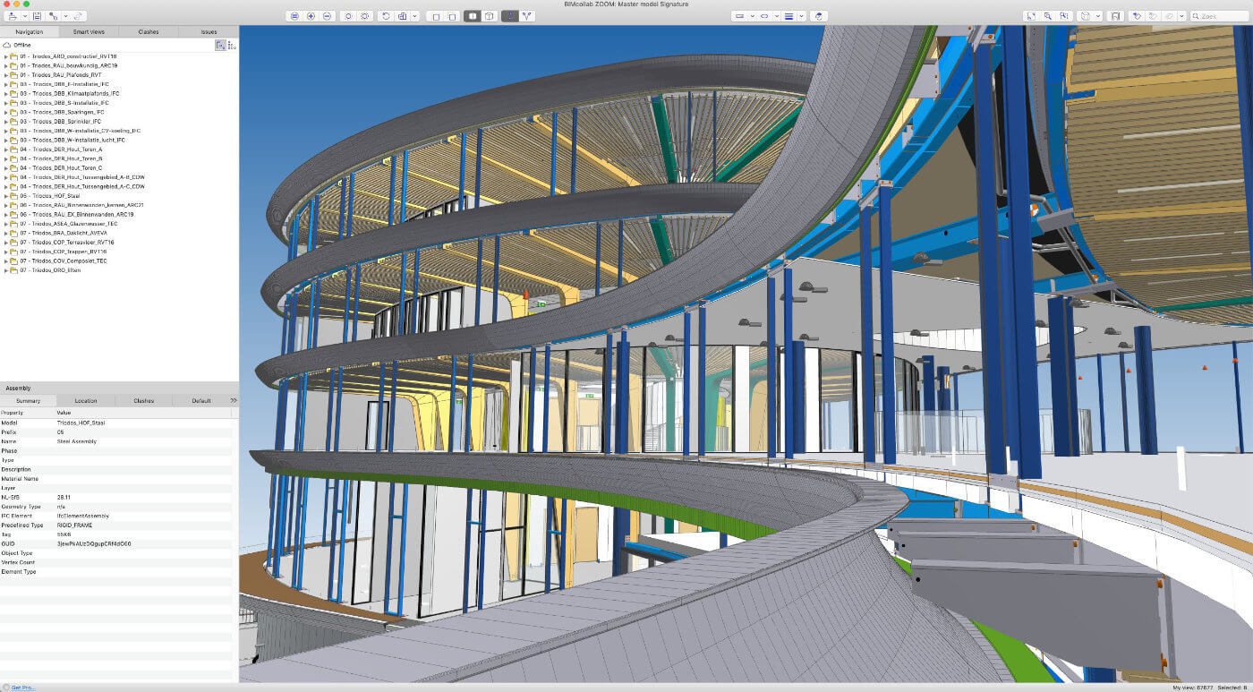Expand the 05 - Triodos_HOF_Staal tree node
Image resolution: width=1253 pixels, height=692 pixels.
pyautogui.click(x=5, y=196)
